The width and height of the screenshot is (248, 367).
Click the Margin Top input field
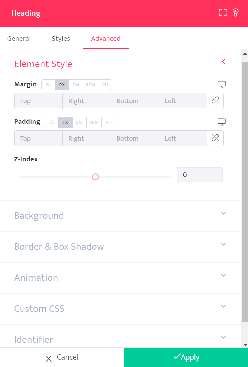coord(38,101)
